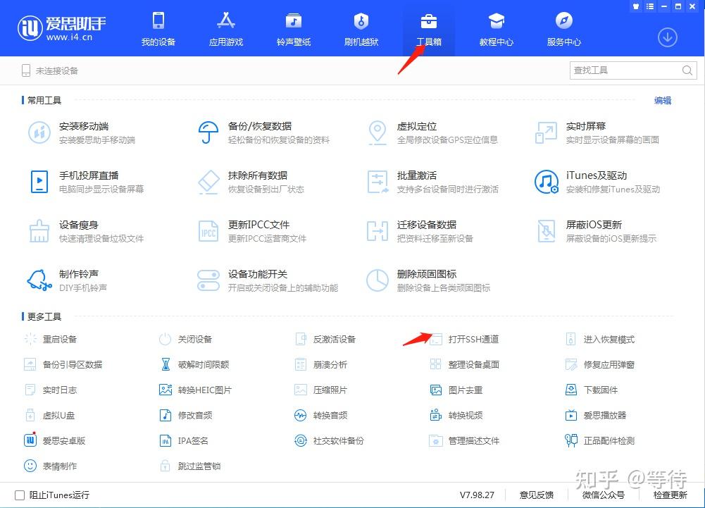Image resolution: width=705 pixels, height=508 pixels.
Task: Open 备份/恢复数据 umbrella icon
Action: point(208,132)
